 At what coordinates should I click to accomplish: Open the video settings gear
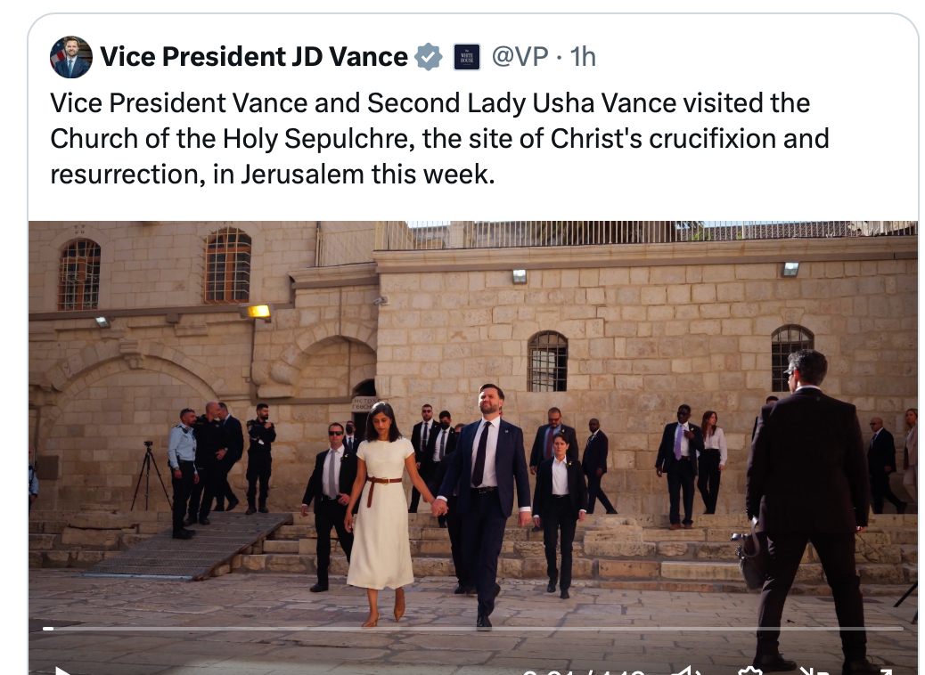[x=750, y=670]
